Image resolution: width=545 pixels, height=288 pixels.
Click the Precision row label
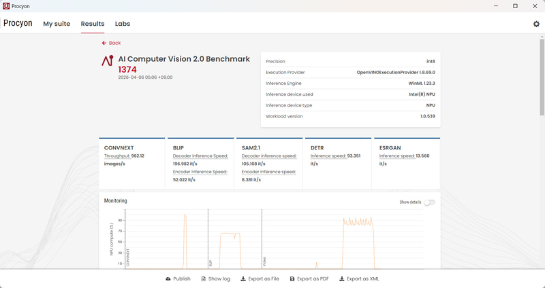click(275, 61)
